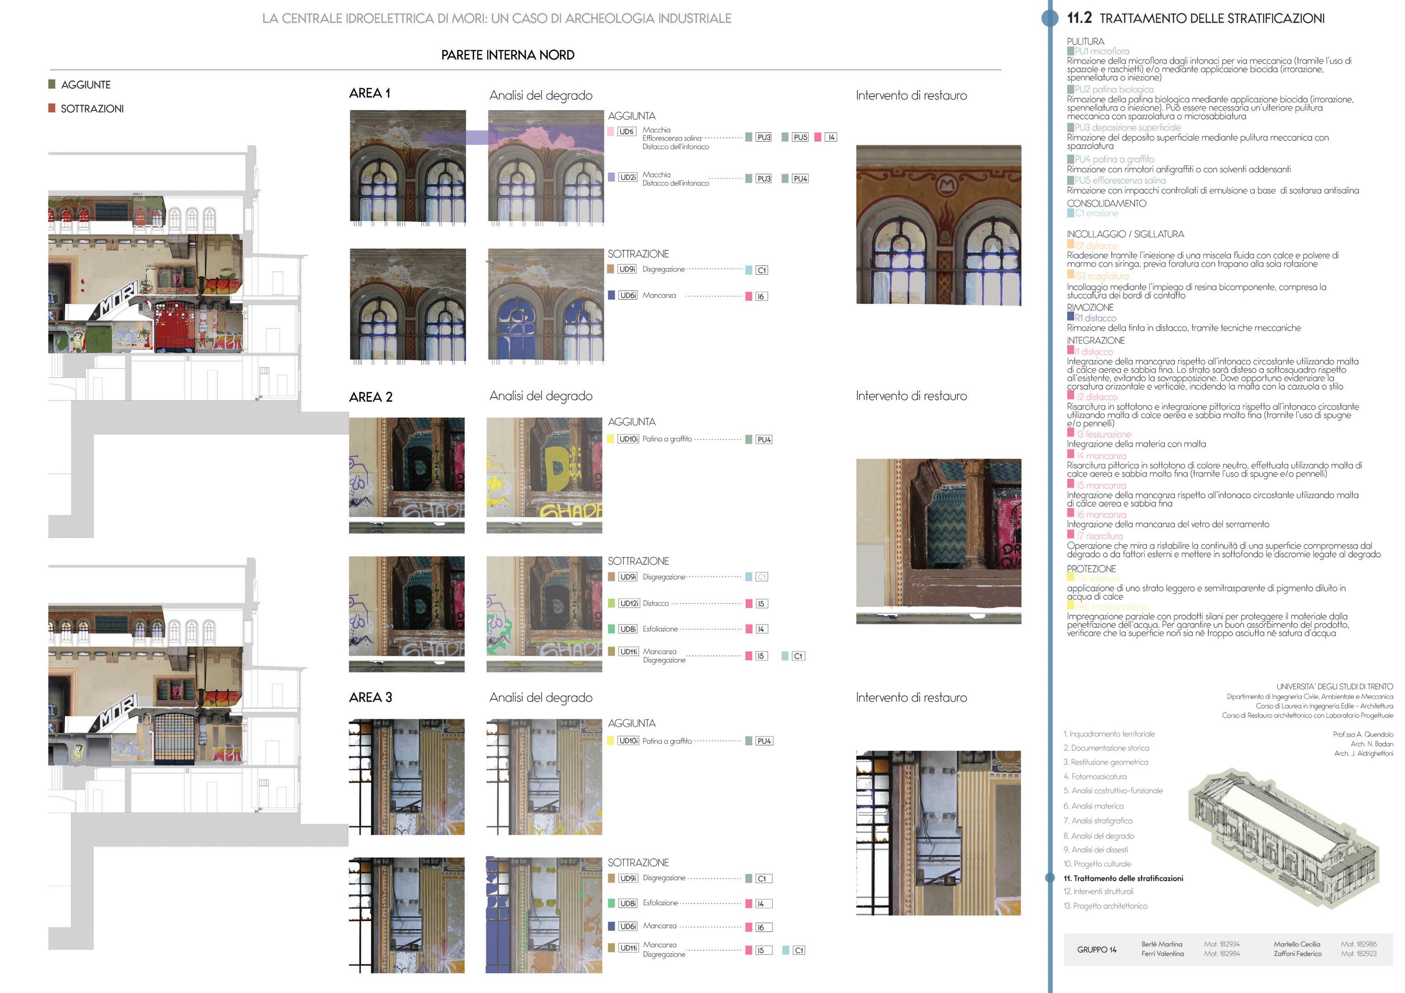Click the red SOTTRAZIONI legend square
This screenshot has height=993, width=1405.
coord(52,108)
